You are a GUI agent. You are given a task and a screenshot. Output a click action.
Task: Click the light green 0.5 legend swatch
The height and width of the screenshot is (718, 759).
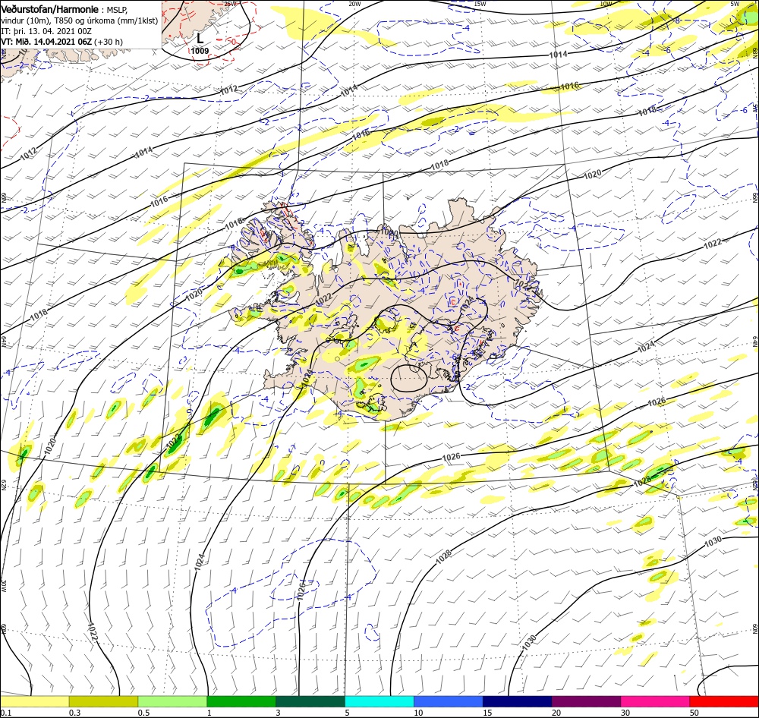[172, 701]
